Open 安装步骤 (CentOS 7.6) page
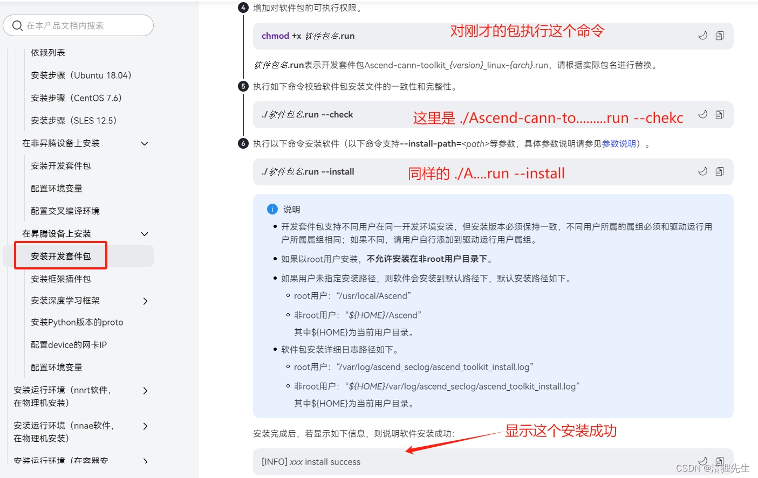Image resolution: width=758 pixels, height=478 pixels. tap(76, 98)
